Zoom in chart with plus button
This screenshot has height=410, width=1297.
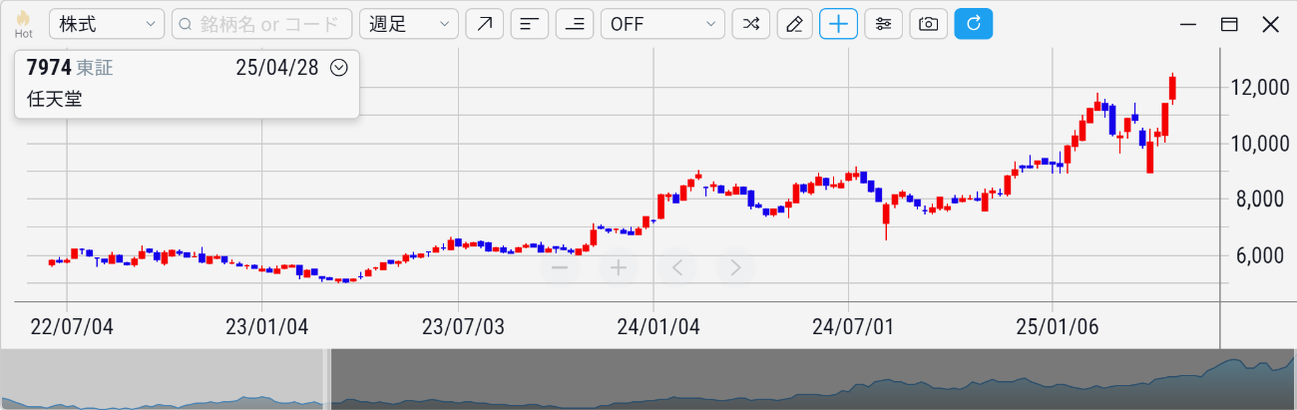(x=619, y=267)
